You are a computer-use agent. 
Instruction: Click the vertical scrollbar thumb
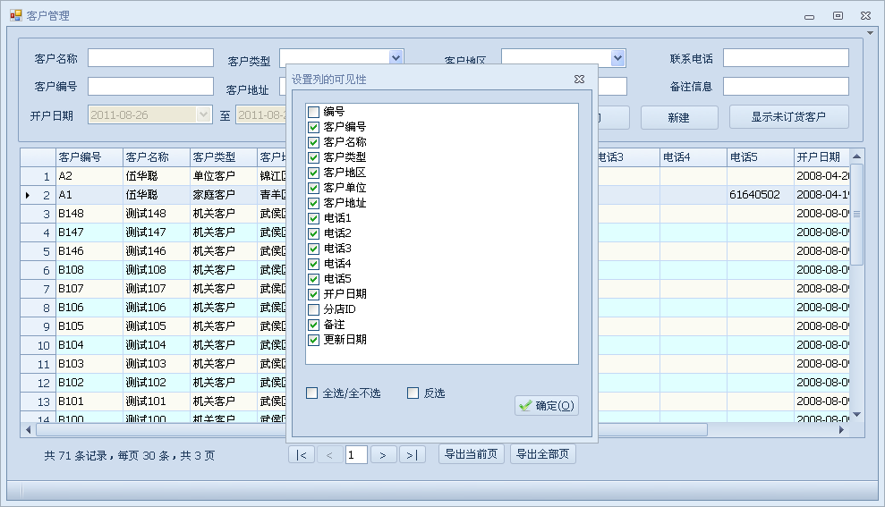pos(856,215)
